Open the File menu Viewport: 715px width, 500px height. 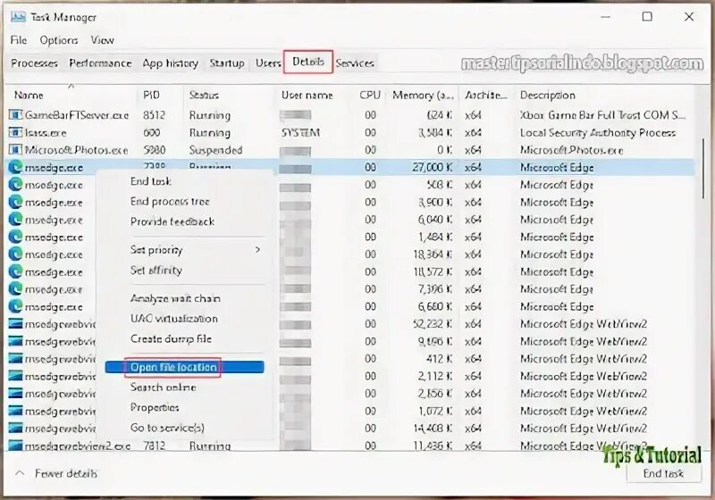pos(19,40)
